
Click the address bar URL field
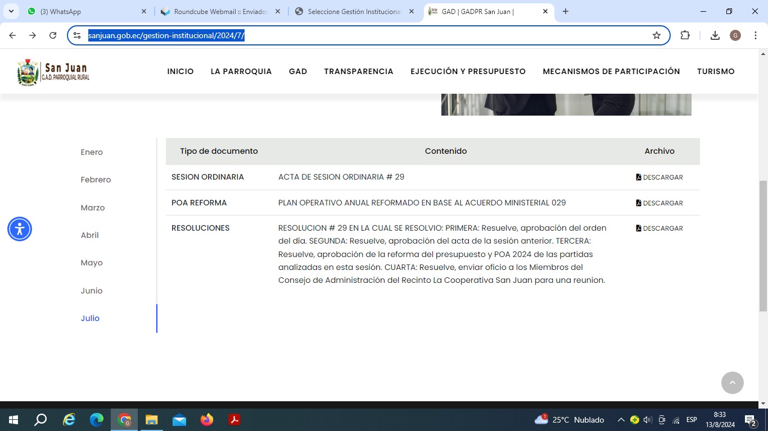[x=360, y=35]
